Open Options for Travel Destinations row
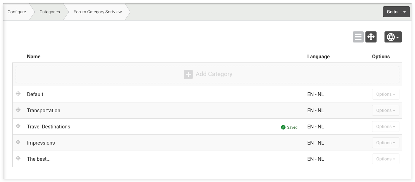Viewport: 415px width, 182px height. click(385, 127)
